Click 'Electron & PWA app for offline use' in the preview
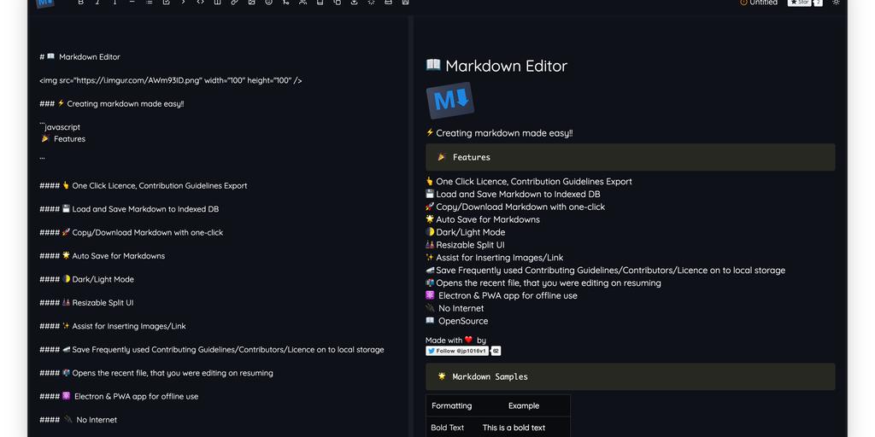 [508, 295]
